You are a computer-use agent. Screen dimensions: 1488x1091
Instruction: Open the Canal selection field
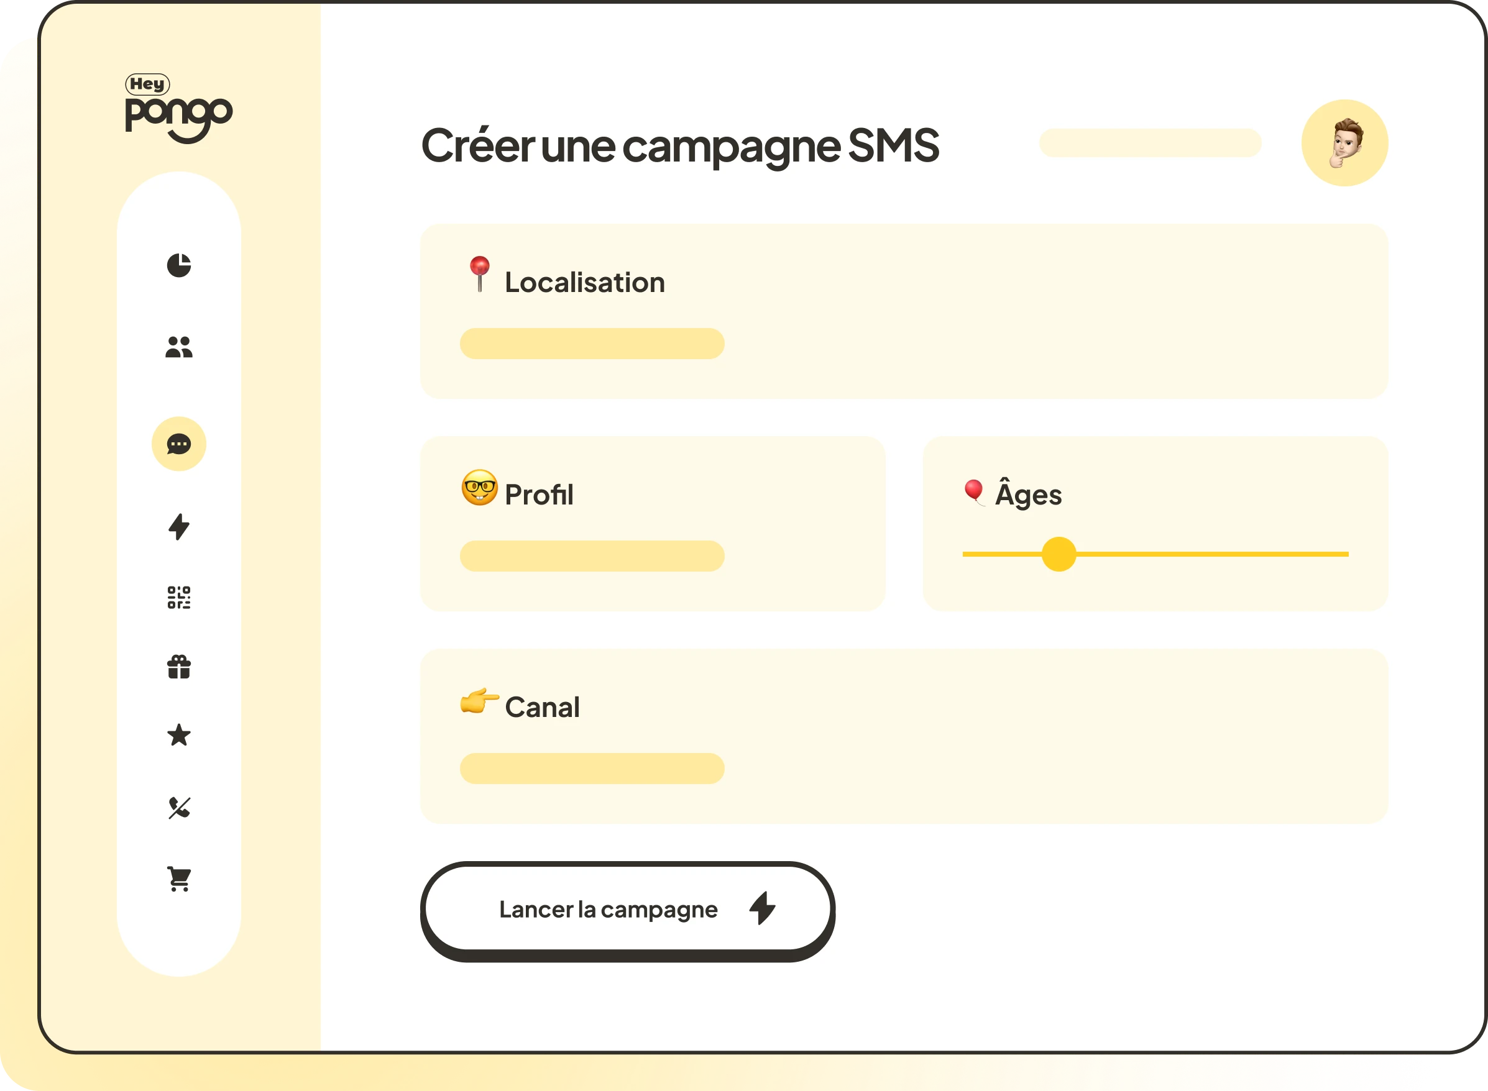pos(593,769)
